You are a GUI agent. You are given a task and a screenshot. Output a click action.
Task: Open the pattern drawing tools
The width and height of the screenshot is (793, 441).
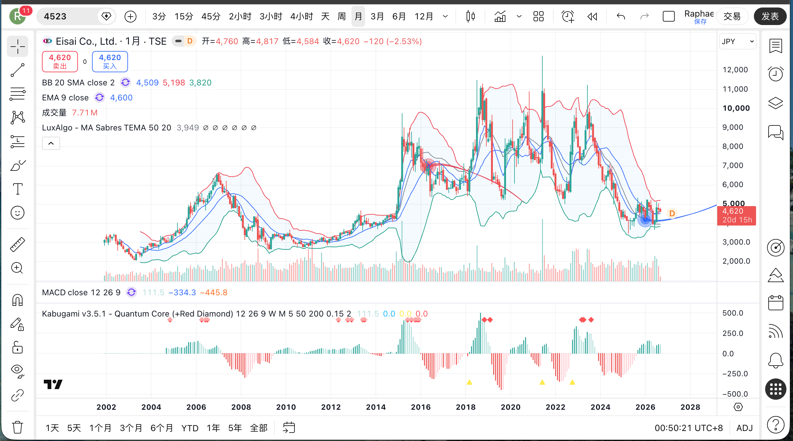pyautogui.click(x=18, y=118)
